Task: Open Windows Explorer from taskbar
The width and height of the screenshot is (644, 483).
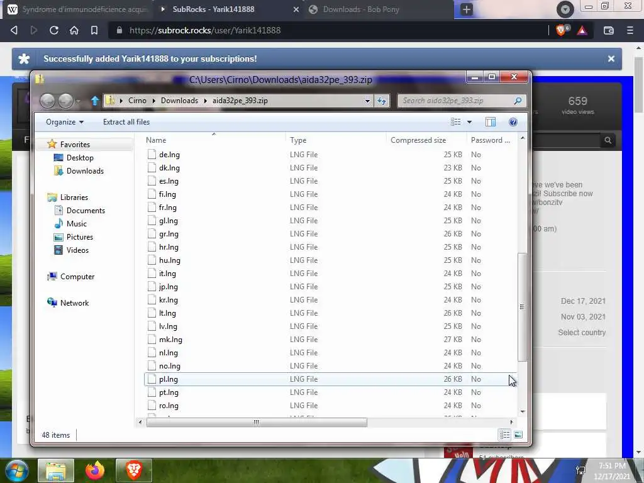Action: pyautogui.click(x=56, y=470)
